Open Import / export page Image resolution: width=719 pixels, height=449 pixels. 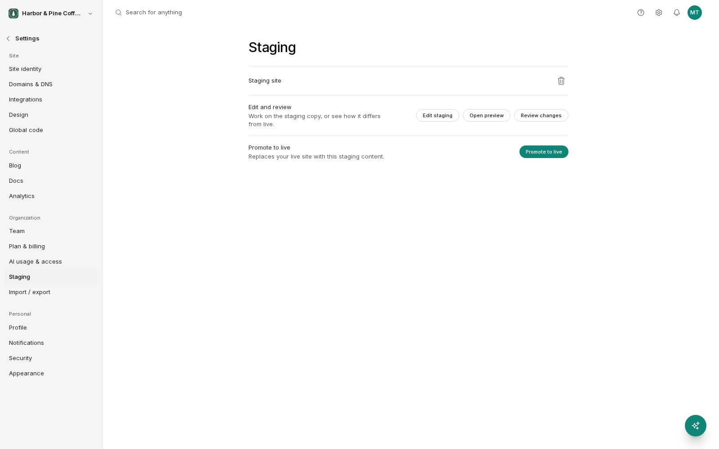(x=51, y=292)
